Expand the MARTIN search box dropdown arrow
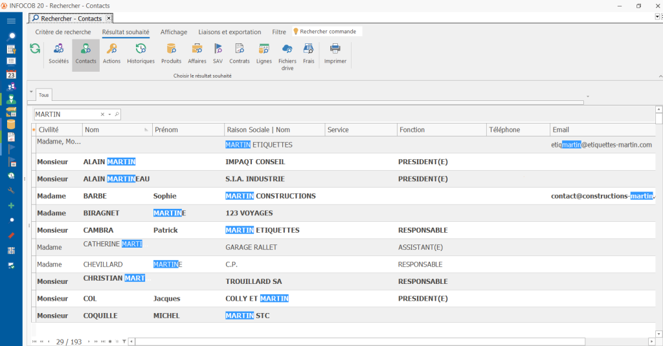The width and height of the screenshot is (663, 346). [x=109, y=114]
